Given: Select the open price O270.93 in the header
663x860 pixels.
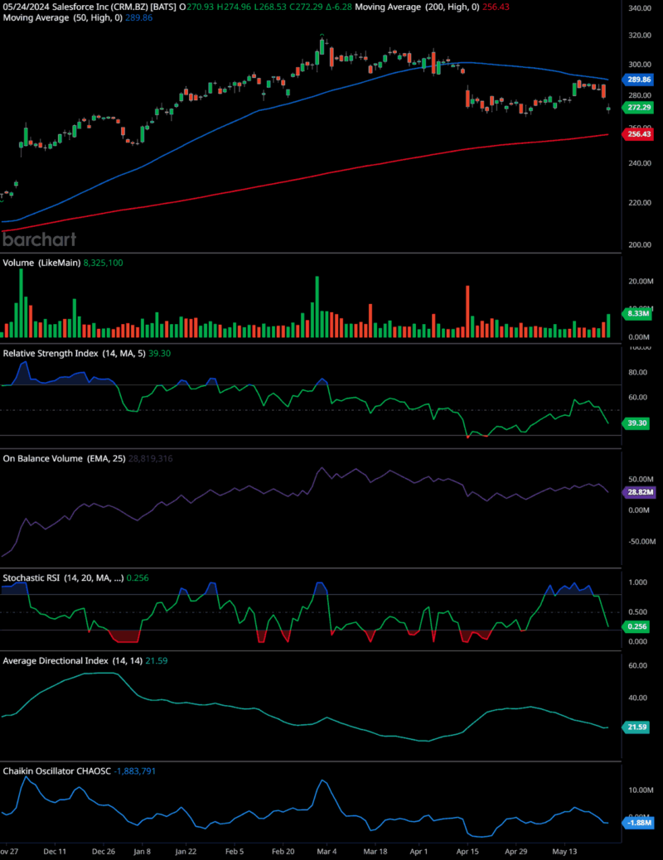Looking at the screenshot, I should click(196, 7).
